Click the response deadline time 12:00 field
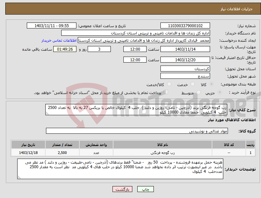The image size is (261, 198). tap(135, 49)
